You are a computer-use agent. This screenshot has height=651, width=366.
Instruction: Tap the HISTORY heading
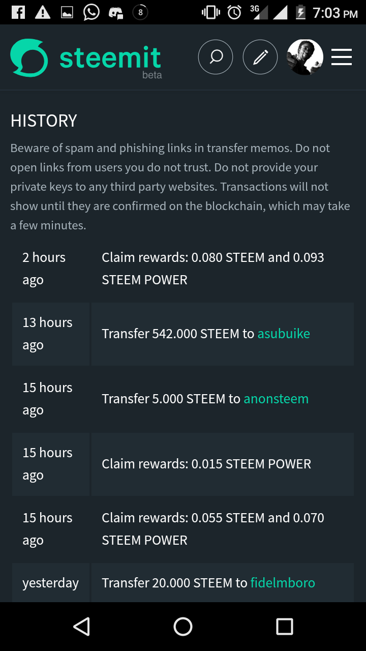pyautogui.click(x=44, y=121)
